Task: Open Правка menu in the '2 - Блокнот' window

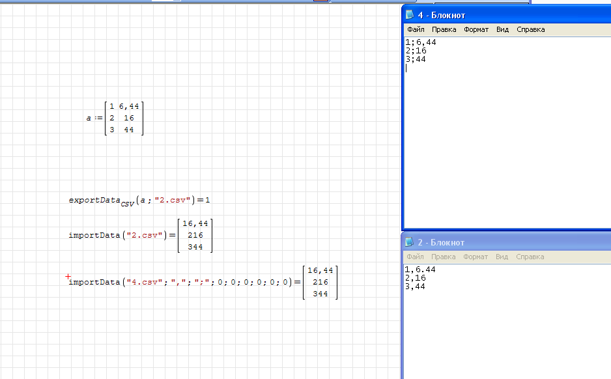Action: [x=444, y=257]
